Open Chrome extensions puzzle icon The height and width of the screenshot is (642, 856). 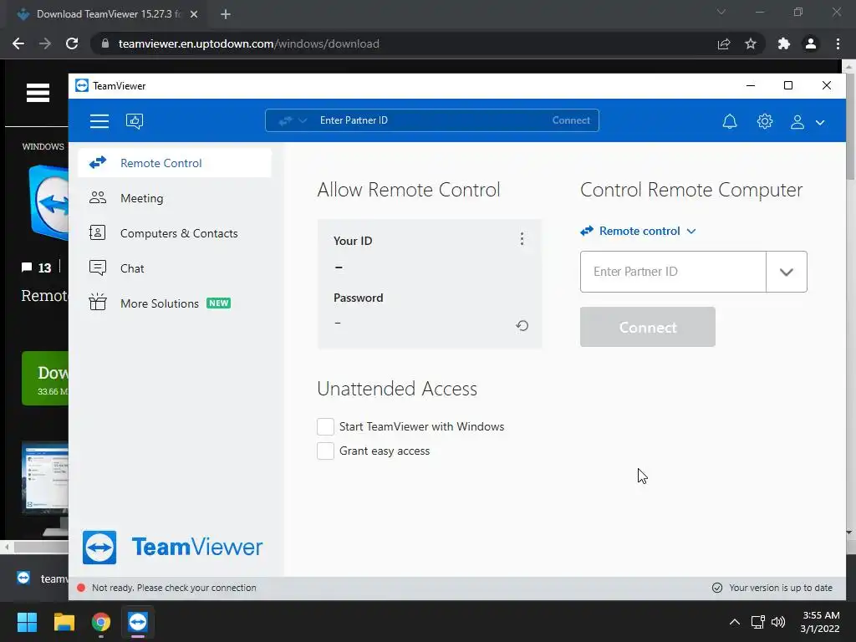tap(784, 43)
